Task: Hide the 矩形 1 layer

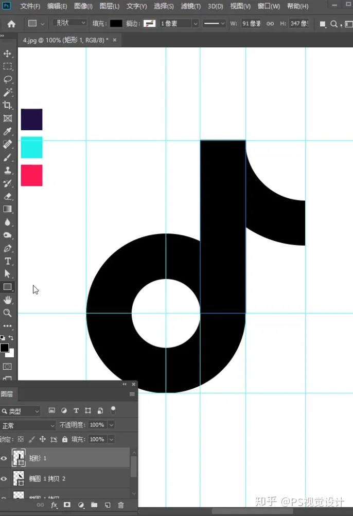Action: click(4, 458)
